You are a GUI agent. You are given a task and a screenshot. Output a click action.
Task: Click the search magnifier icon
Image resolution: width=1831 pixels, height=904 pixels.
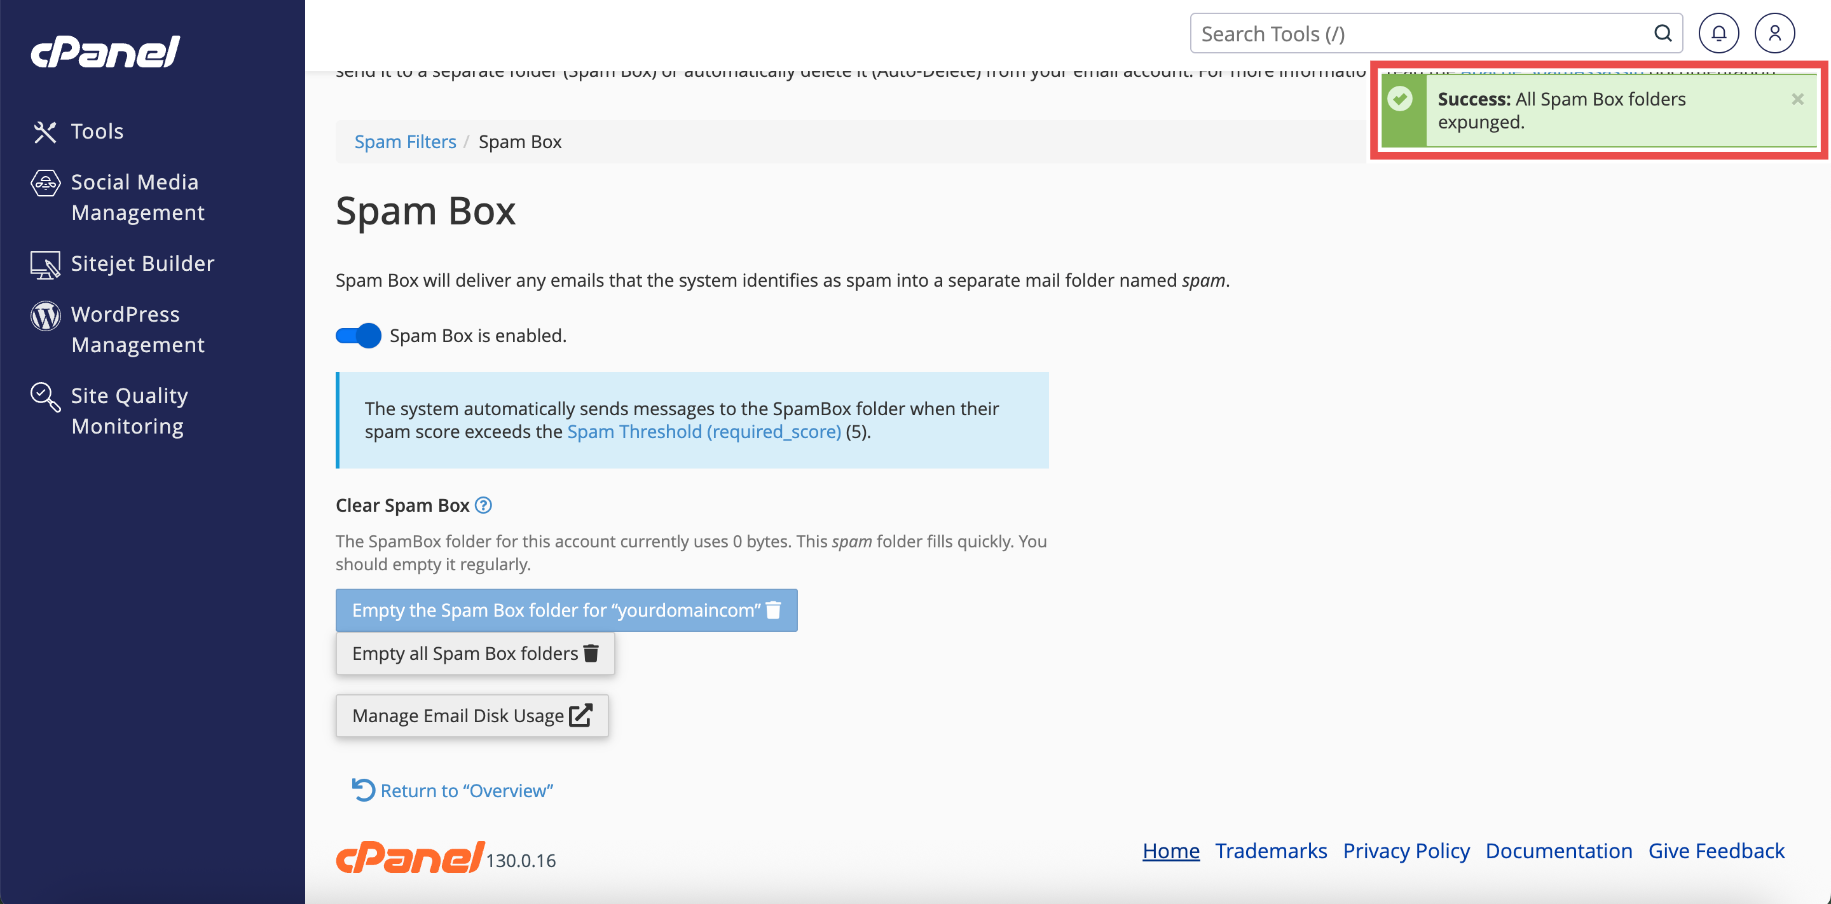1663,34
